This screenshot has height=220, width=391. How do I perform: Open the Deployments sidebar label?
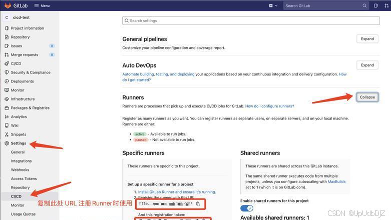22,81
